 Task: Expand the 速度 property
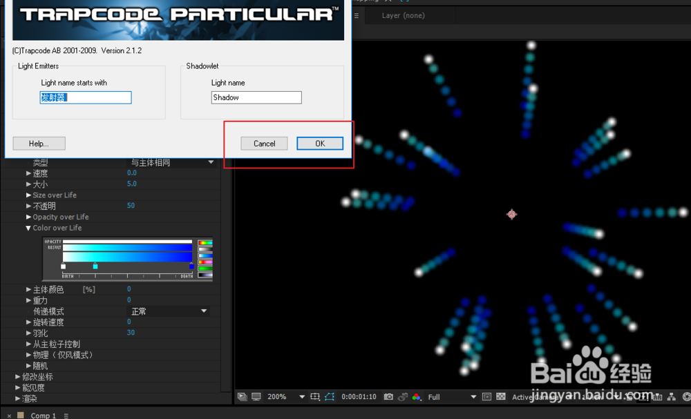[28, 173]
